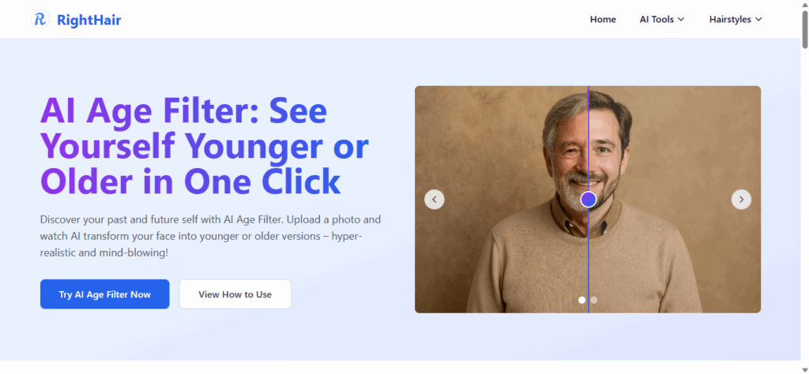
Task: Click the RightHair circular R logo icon
Action: (40, 20)
